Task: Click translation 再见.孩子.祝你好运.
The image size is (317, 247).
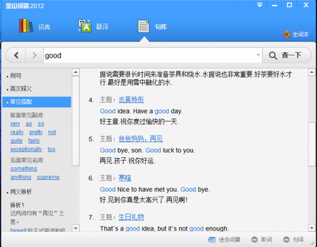Action: tap(127, 161)
